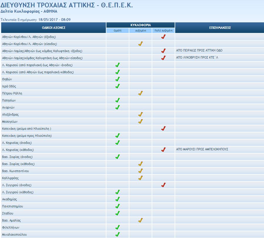Click green checkmark in Σταδίου row
Screen dimensions: 264x238
[x=118, y=213]
